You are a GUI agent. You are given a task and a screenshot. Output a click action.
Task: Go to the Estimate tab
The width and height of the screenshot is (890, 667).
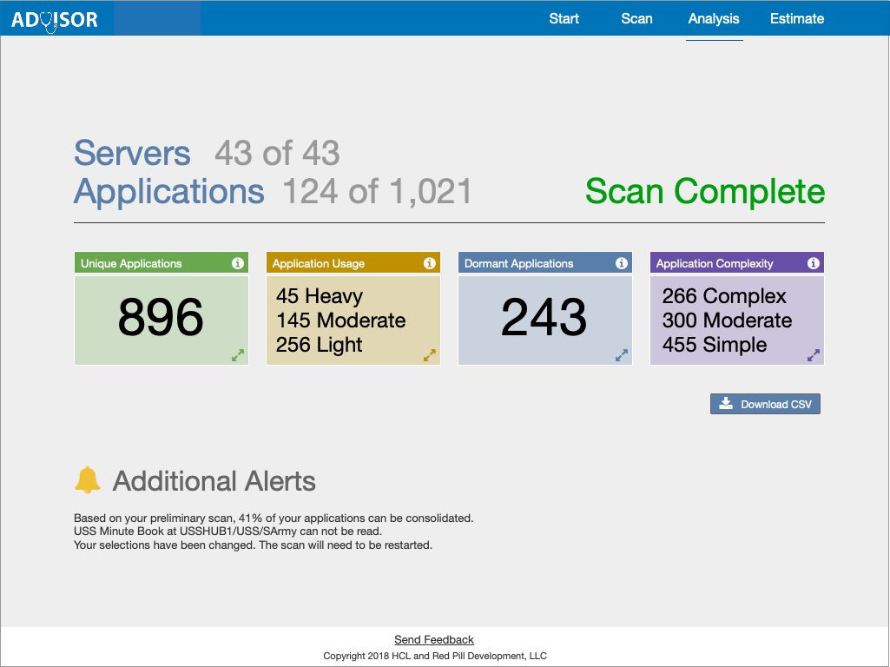(797, 19)
